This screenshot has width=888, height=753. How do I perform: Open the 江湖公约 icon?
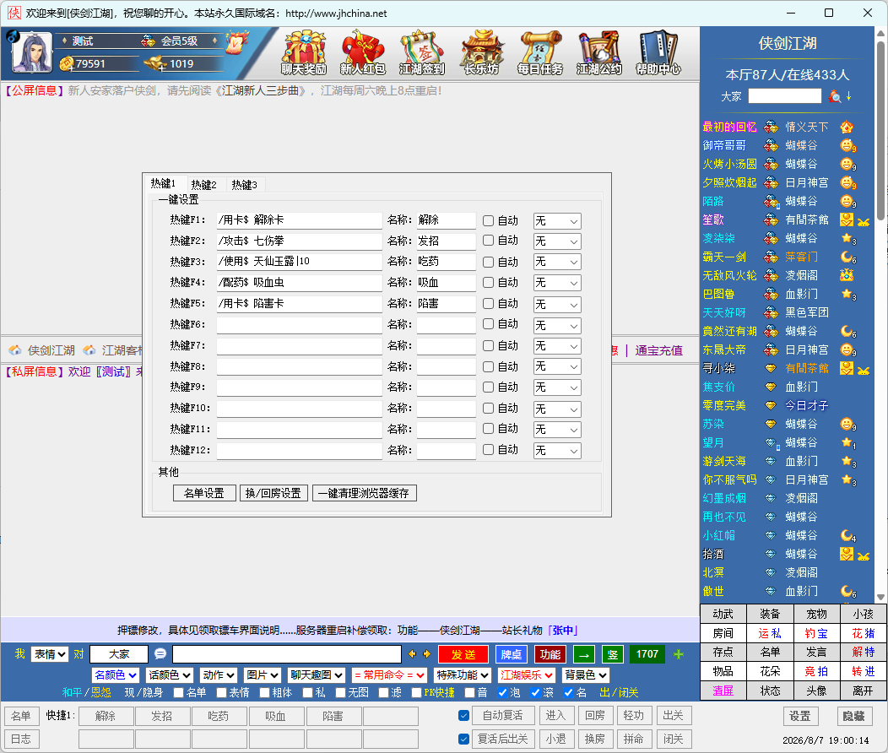[x=599, y=52]
